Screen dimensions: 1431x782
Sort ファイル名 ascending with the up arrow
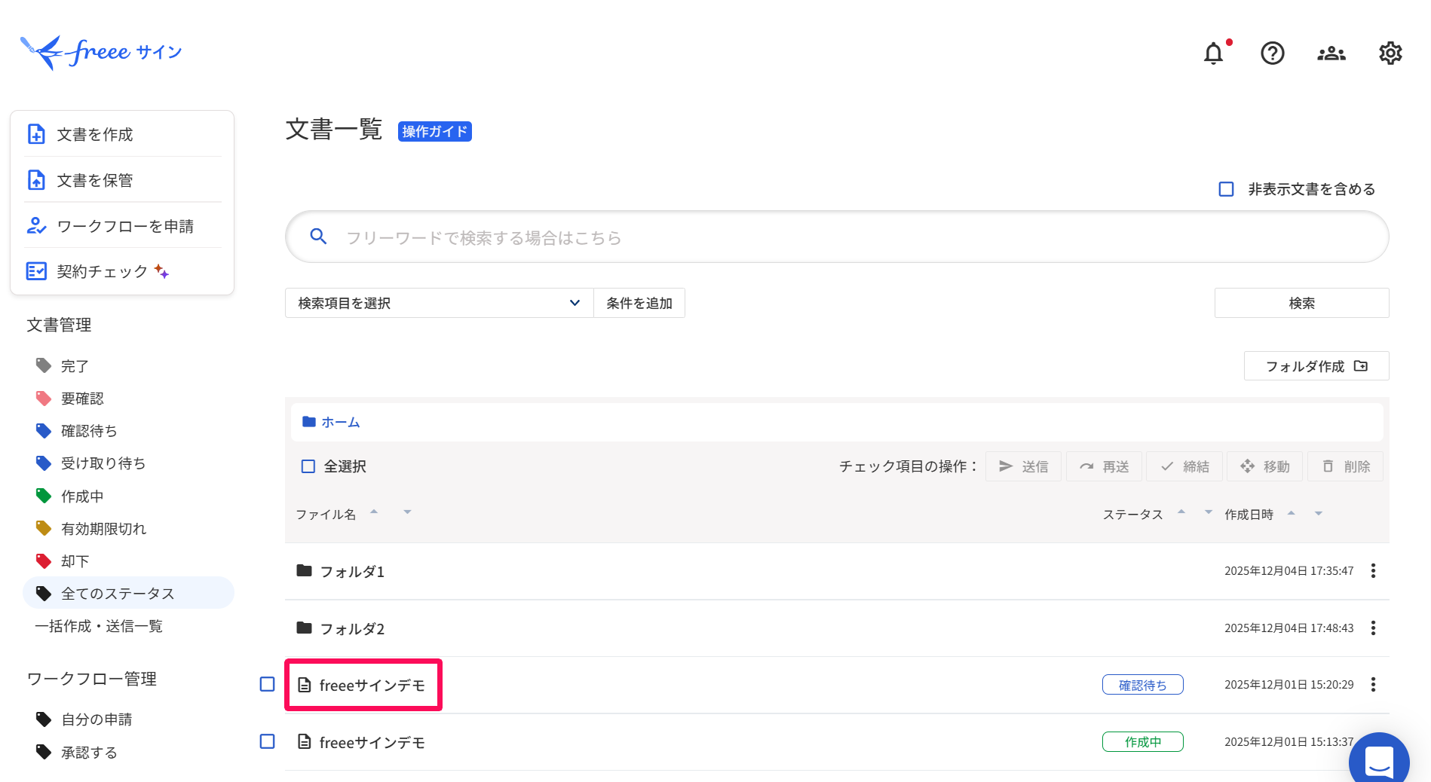[374, 512]
